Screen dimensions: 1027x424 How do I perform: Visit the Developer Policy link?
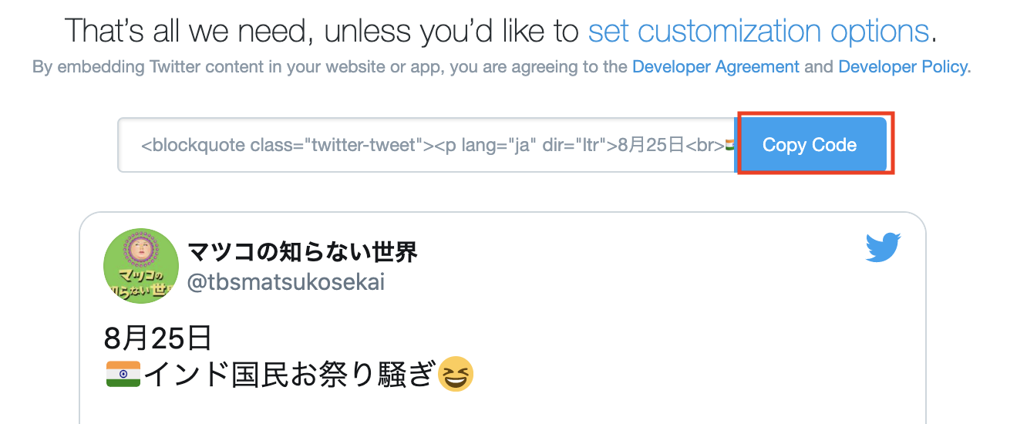903,67
